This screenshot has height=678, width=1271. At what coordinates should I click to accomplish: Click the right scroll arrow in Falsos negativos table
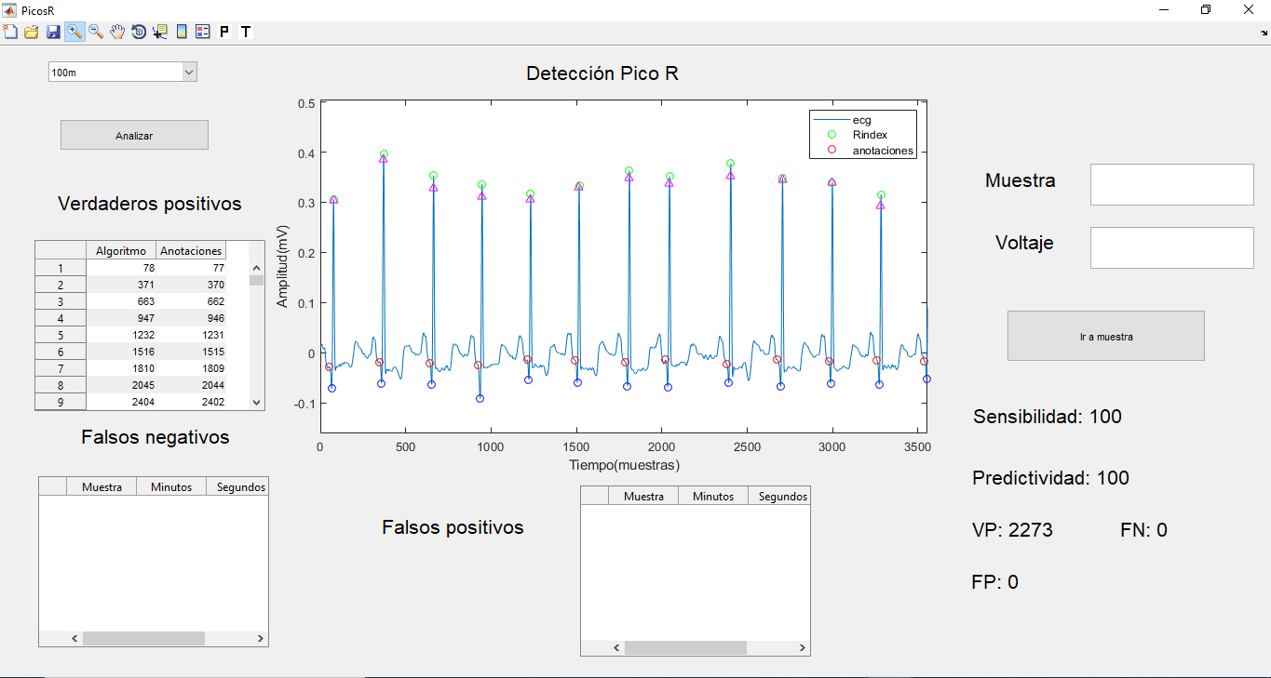[261, 638]
